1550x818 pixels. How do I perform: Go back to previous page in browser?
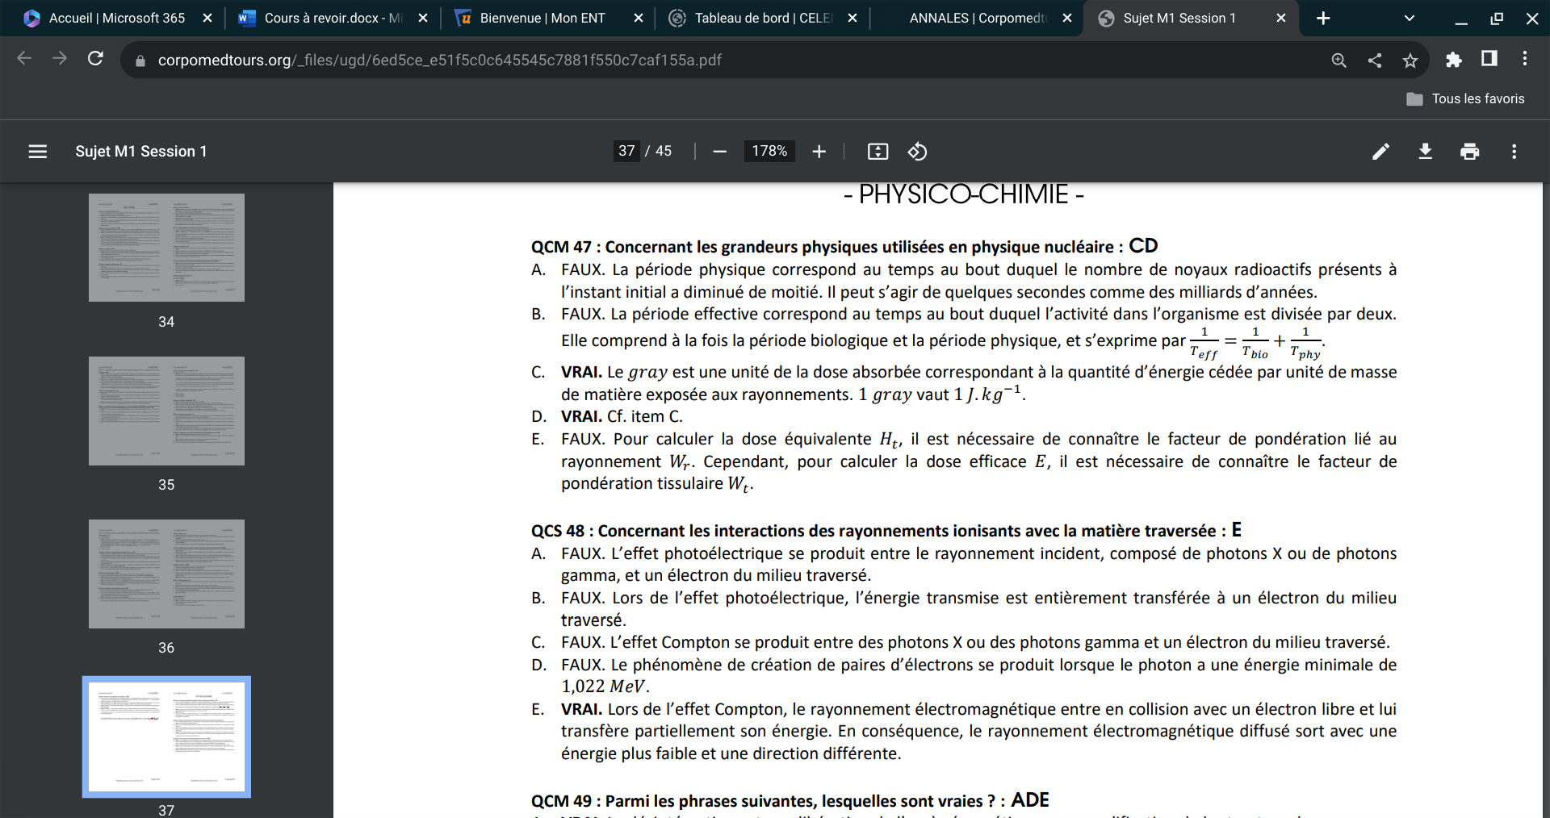click(24, 59)
